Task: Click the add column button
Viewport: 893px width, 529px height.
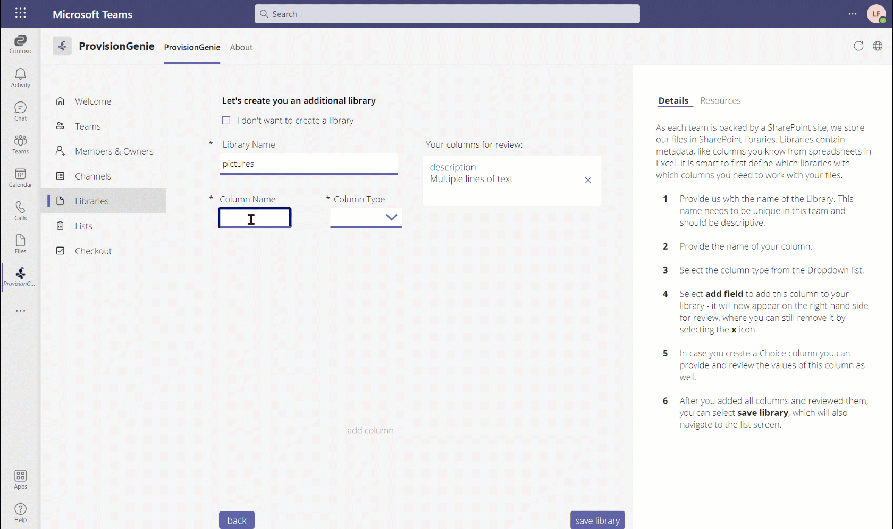Action: 370,430
